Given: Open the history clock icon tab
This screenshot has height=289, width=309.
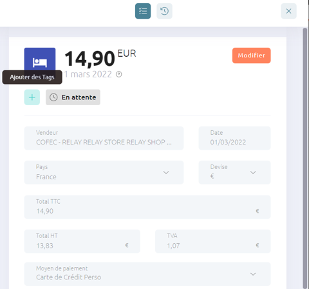Looking at the screenshot, I should 164,11.
